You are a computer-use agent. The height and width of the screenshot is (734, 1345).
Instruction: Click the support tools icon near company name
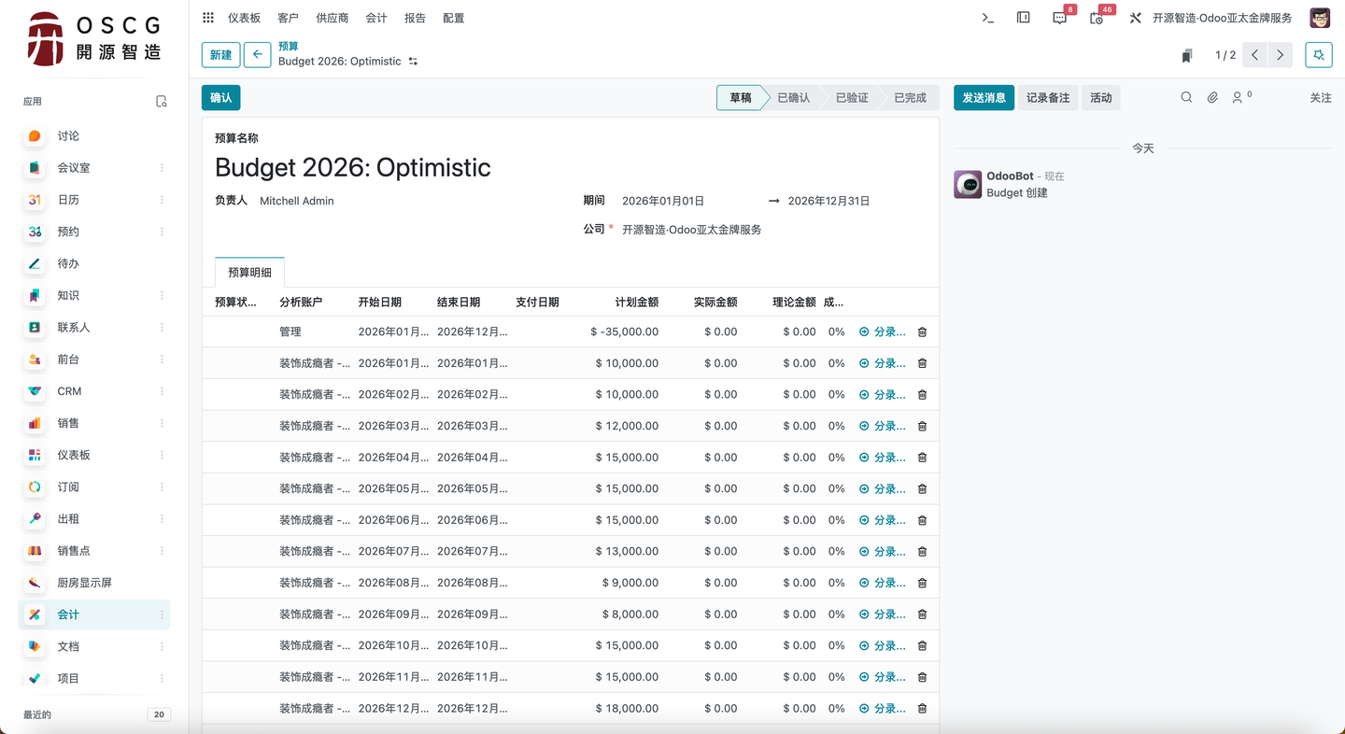(x=1135, y=17)
